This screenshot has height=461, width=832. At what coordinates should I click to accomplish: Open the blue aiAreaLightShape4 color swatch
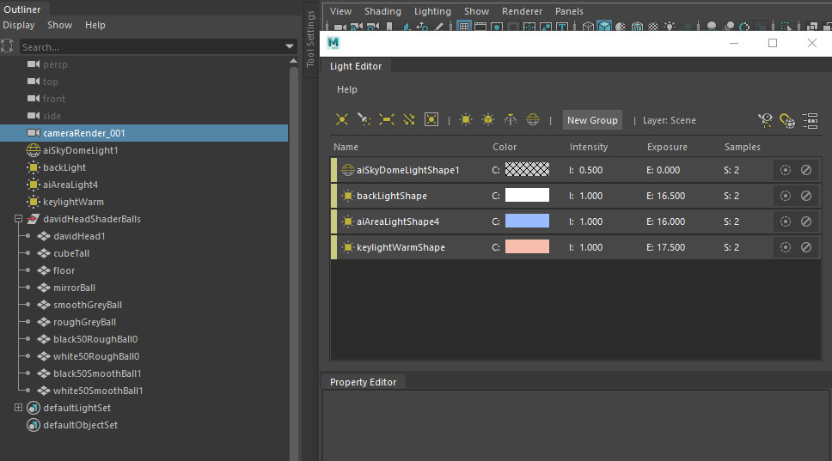point(527,221)
